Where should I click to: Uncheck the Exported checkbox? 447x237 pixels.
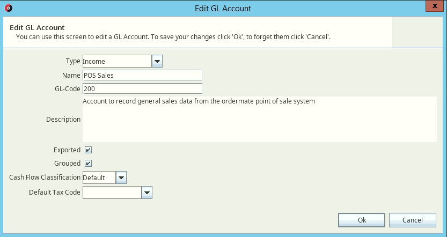point(89,150)
